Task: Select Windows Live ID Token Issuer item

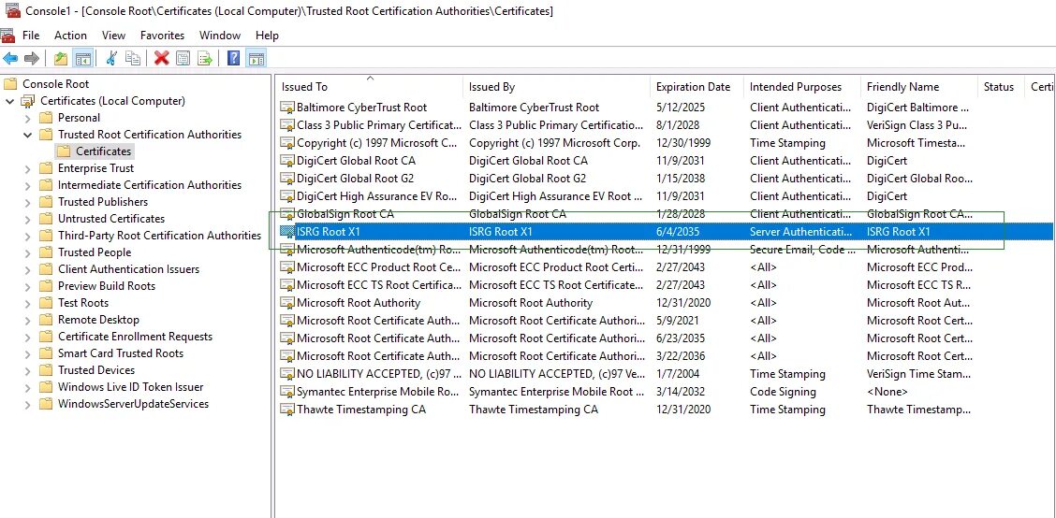Action: [131, 387]
